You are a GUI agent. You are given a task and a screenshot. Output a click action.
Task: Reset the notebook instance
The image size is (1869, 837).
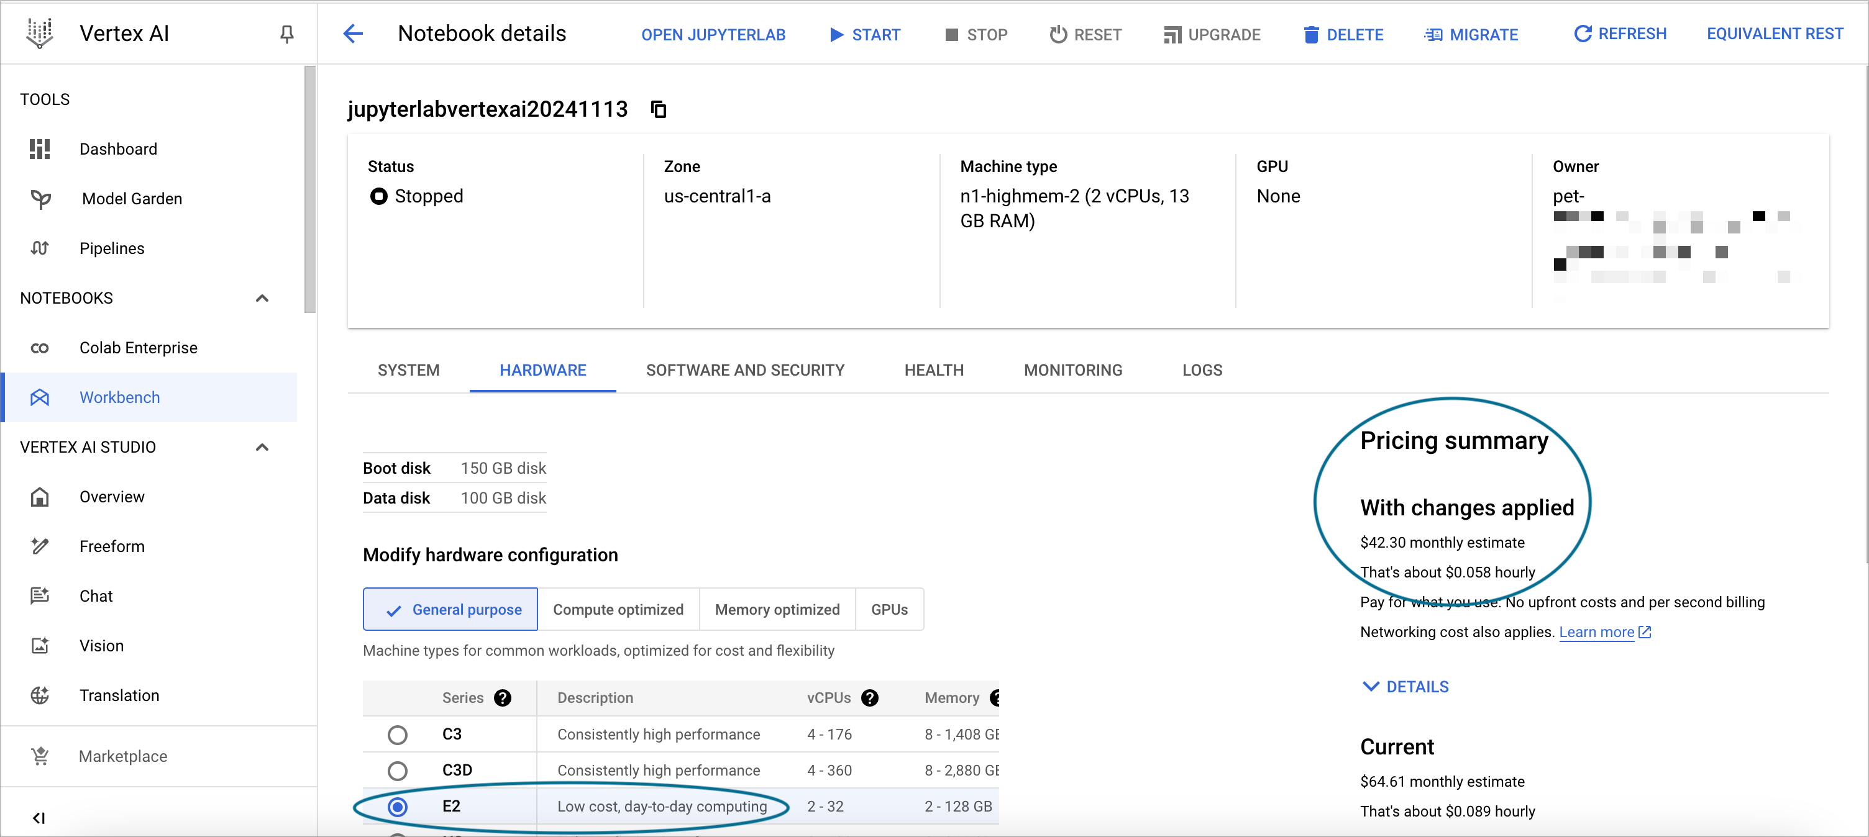1085,34
